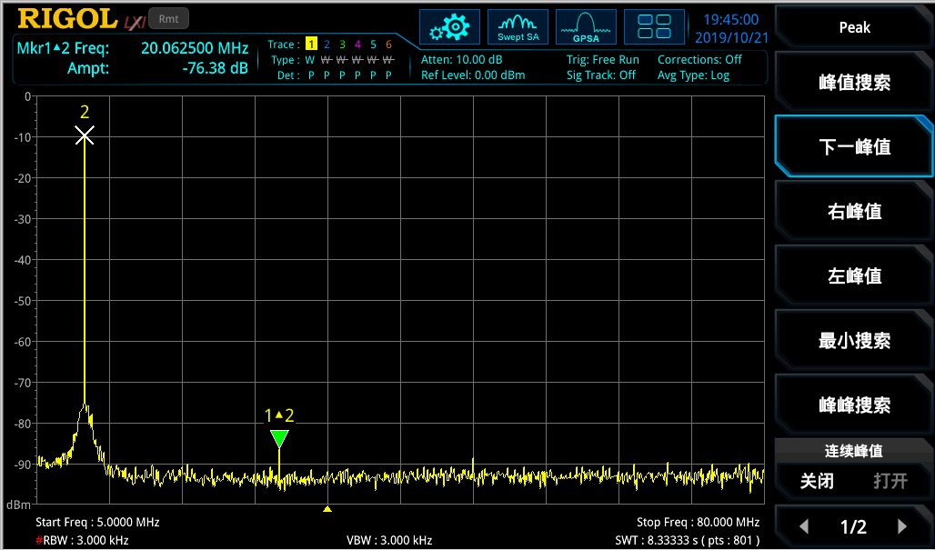Open the Peak menu header

click(854, 27)
